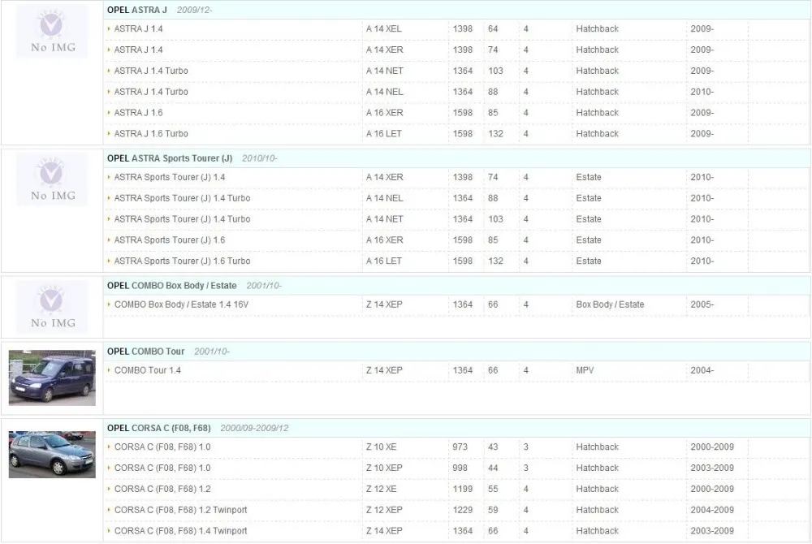Click engine code A 14 XER in ASTRA J group

pyautogui.click(x=384, y=50)
